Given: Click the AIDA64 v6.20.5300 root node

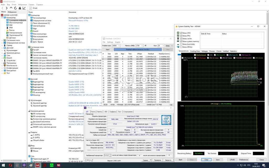Looking at the screenshot, I should point(11,15).
